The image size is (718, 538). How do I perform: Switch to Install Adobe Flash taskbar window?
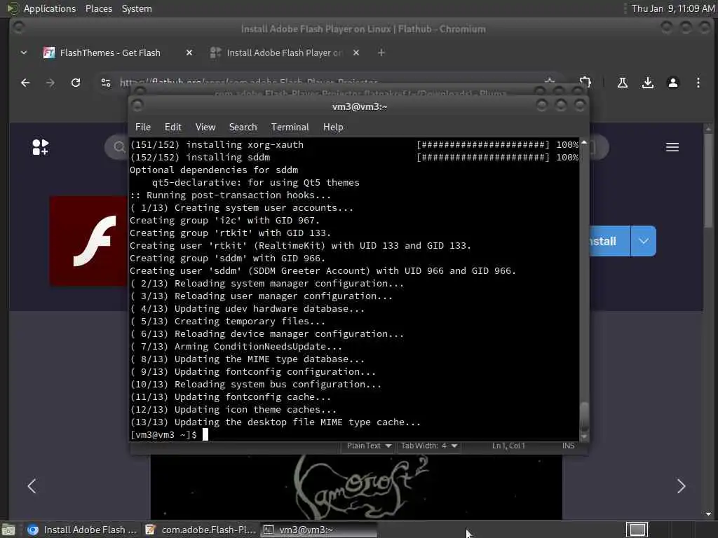83,530
